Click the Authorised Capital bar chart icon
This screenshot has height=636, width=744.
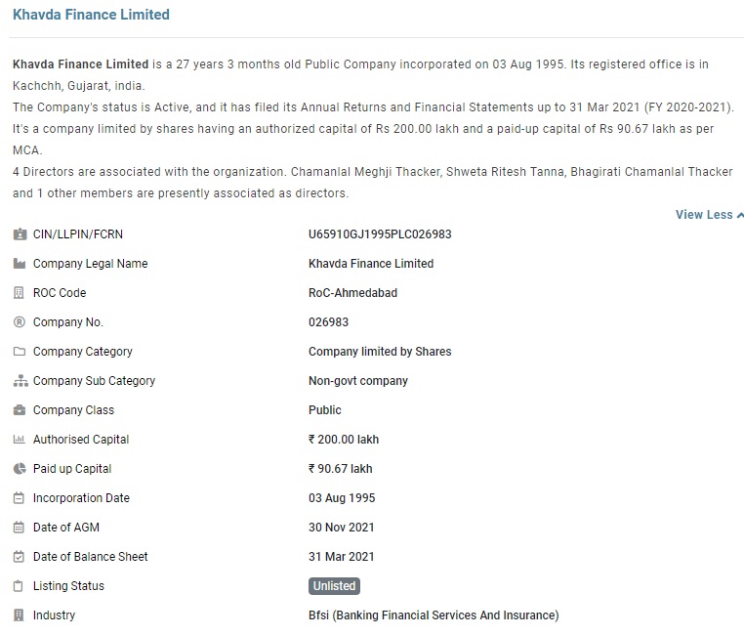tap(20, 440)
